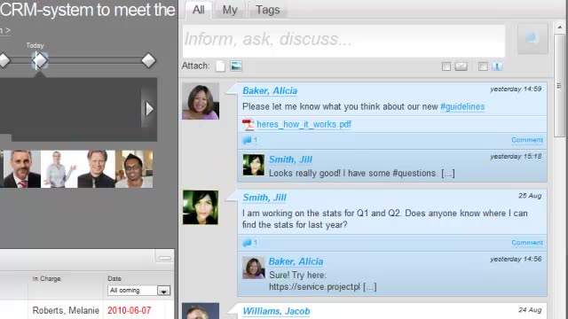This screenshot has height=319, width=568.
Task: Click the send message speech bubble button
Action: (532, 39)
